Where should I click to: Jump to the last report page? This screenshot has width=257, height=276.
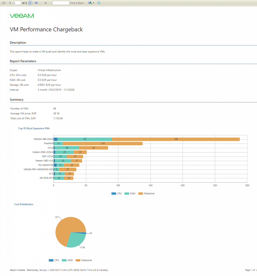(x=36, y=3)
